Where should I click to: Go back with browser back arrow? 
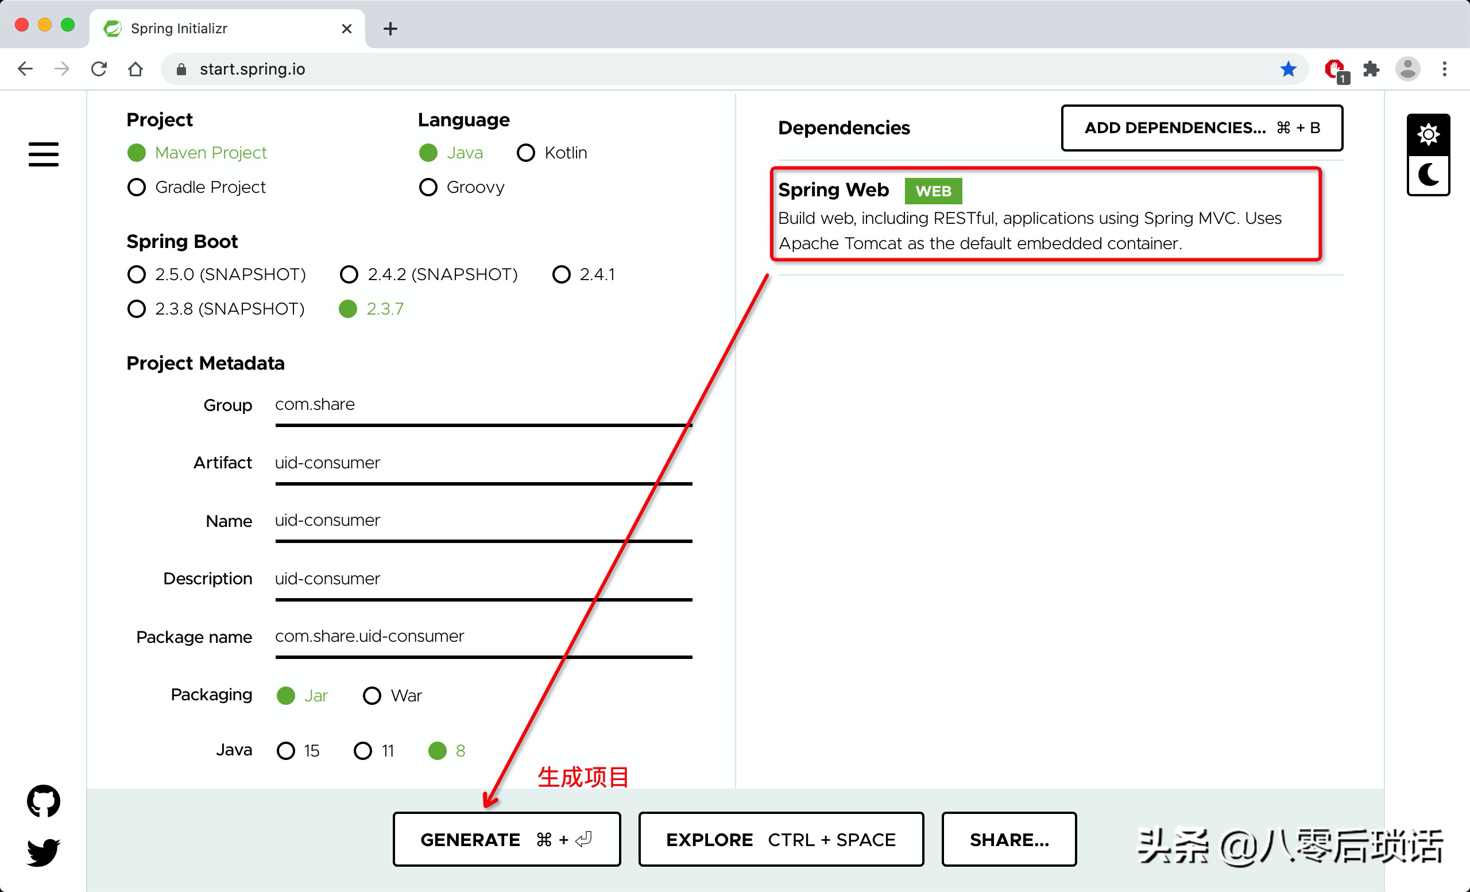25,69
